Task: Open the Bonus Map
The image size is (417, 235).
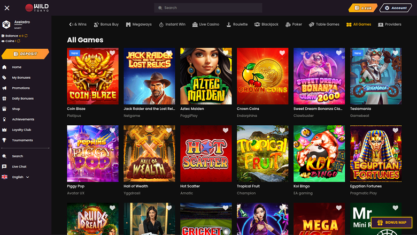Action: (x=392, y=222)
